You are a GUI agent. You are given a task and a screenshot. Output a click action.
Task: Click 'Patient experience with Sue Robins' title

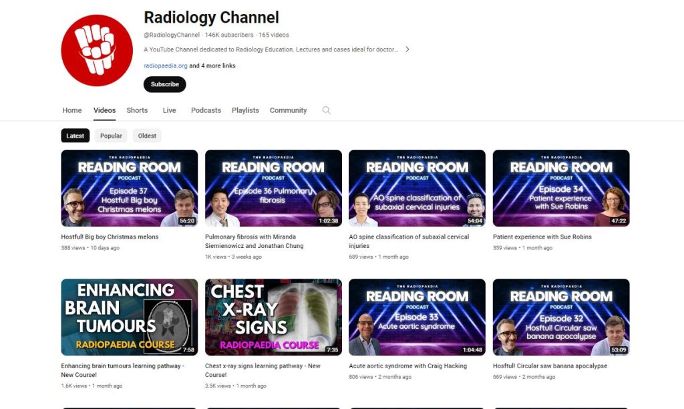point(542,237)
